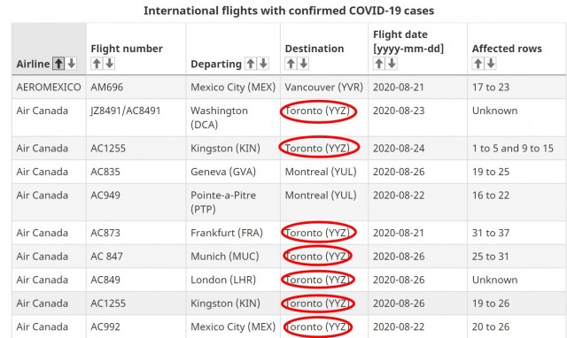Select the AC873 Frankfurt row
This screenshot has width=567, height=338.
289,233
